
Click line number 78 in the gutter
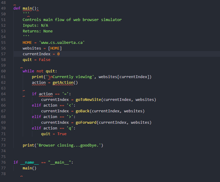(x=3, y=174)
